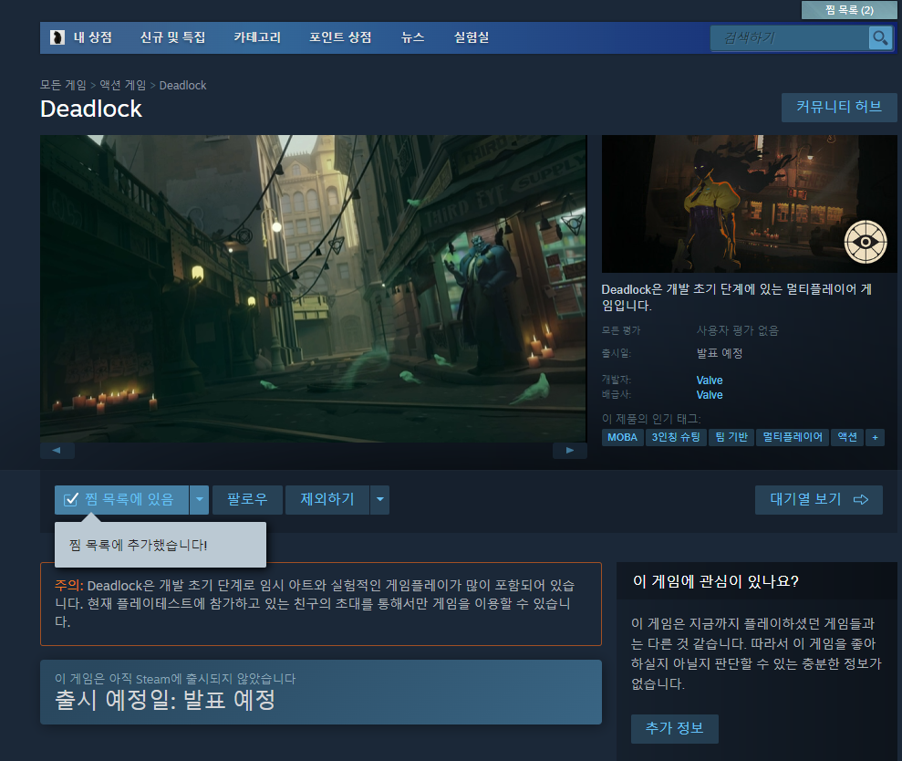Open the 커뮤니티 허브 button
Screen dimensions: 902x761
point(839,107)
